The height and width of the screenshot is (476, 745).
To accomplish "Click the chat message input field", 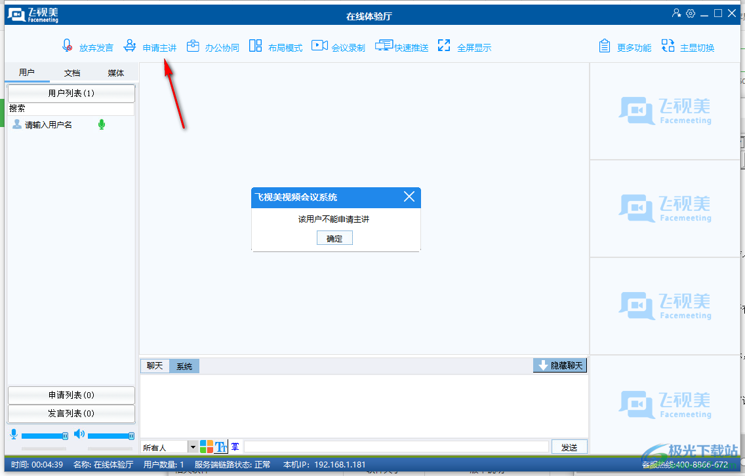I will click(x=396, y=447).
